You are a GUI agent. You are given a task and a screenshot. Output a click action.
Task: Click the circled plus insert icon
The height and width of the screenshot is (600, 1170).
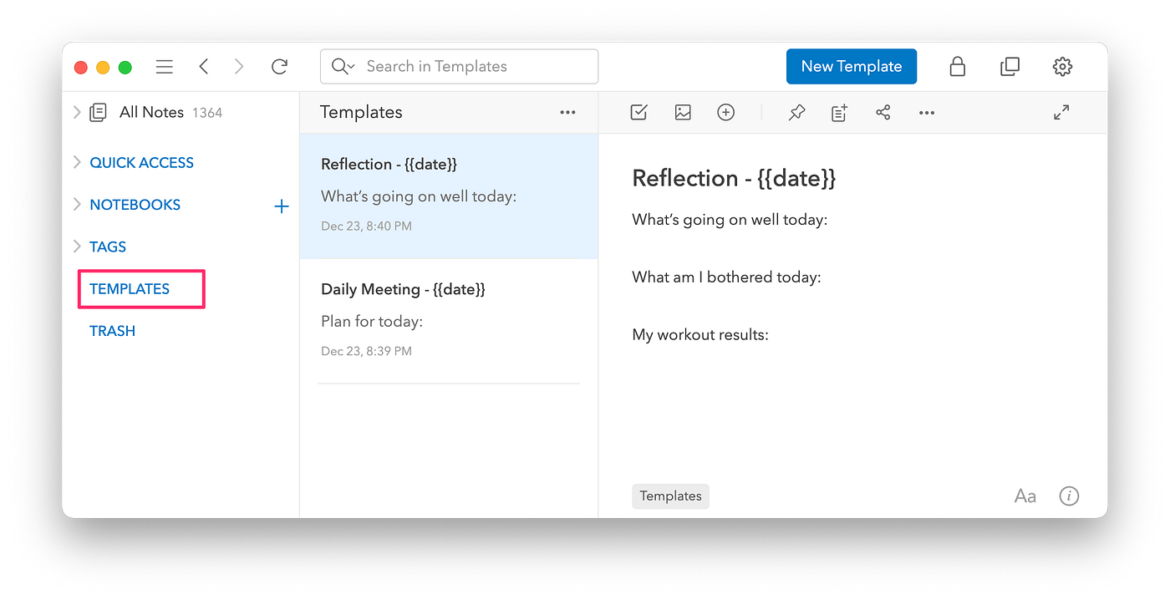click(x=726, y=113)
